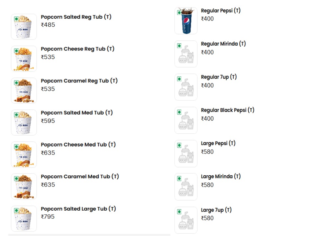
Task: Click the Regular Pepsi (T) item name
Action: point(221,11)
